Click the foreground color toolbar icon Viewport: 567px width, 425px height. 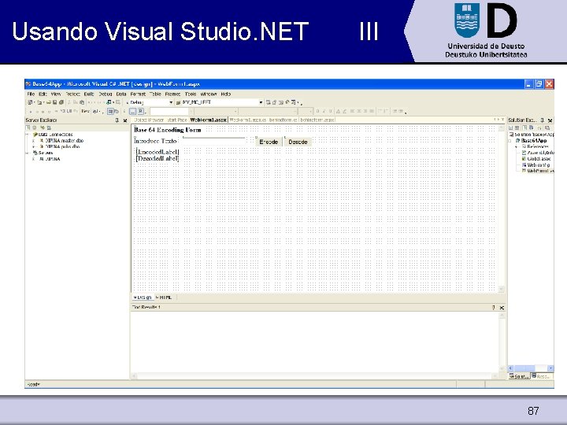tap(339, 111)
